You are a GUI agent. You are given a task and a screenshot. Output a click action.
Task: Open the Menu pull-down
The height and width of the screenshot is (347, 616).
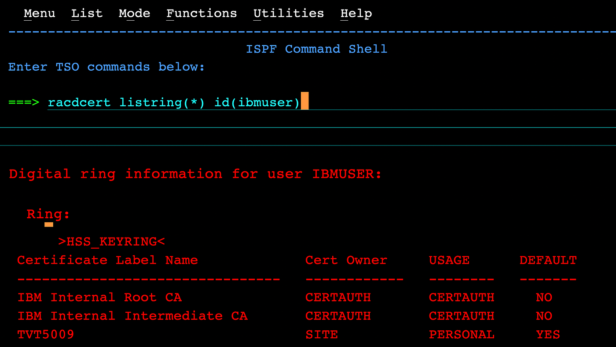[x=40, y=14]
